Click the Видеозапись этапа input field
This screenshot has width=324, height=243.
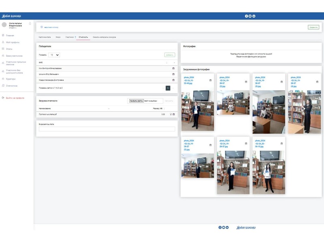pos(107,129)
